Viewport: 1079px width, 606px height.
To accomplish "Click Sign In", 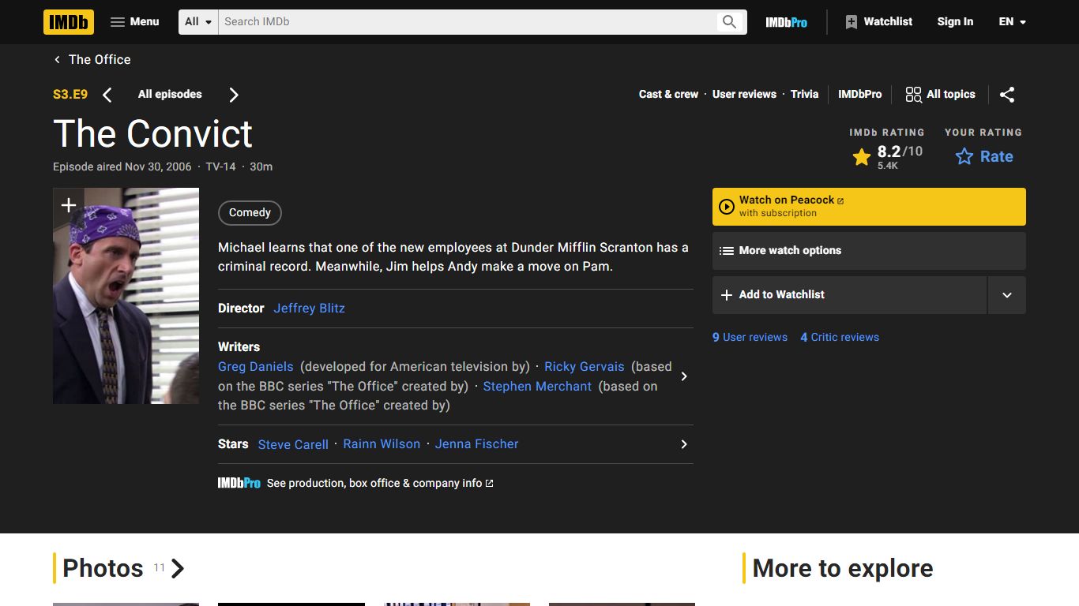I will pos(955,22).
